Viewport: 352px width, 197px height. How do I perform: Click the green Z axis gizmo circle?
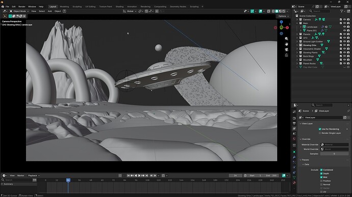281,27
